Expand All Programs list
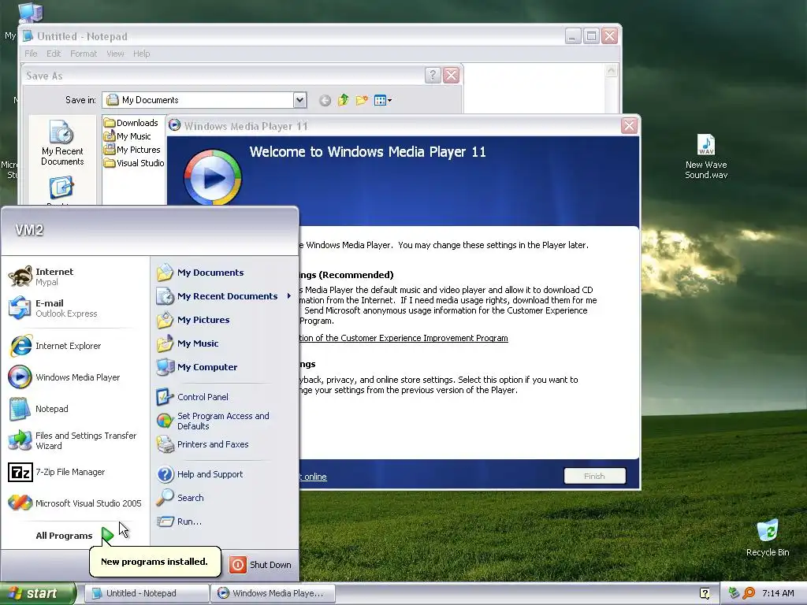 click(x=74, y=536)
